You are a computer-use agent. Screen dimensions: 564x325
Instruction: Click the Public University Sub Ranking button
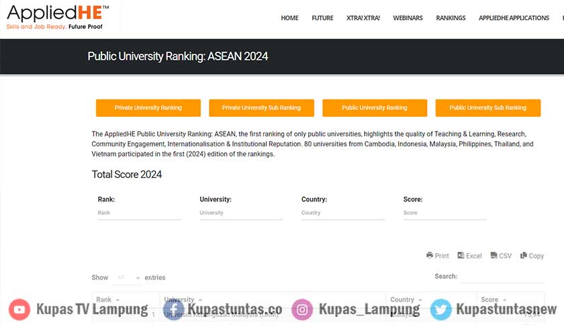coord(487,107)
